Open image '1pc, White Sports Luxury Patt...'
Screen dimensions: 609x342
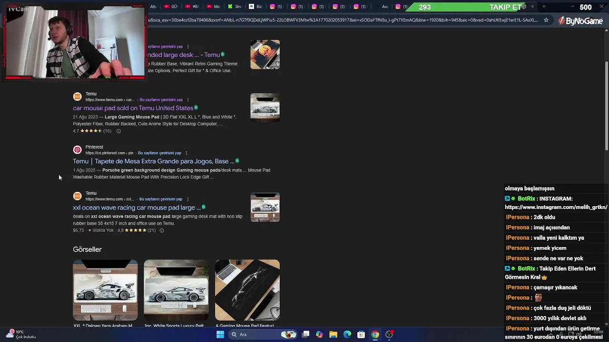[x=176, y=290]
